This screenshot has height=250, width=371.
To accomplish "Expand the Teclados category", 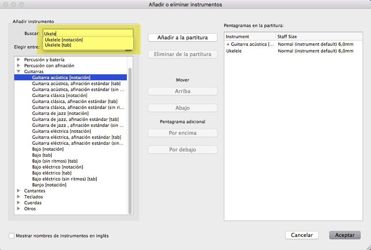I will point(18,197).
